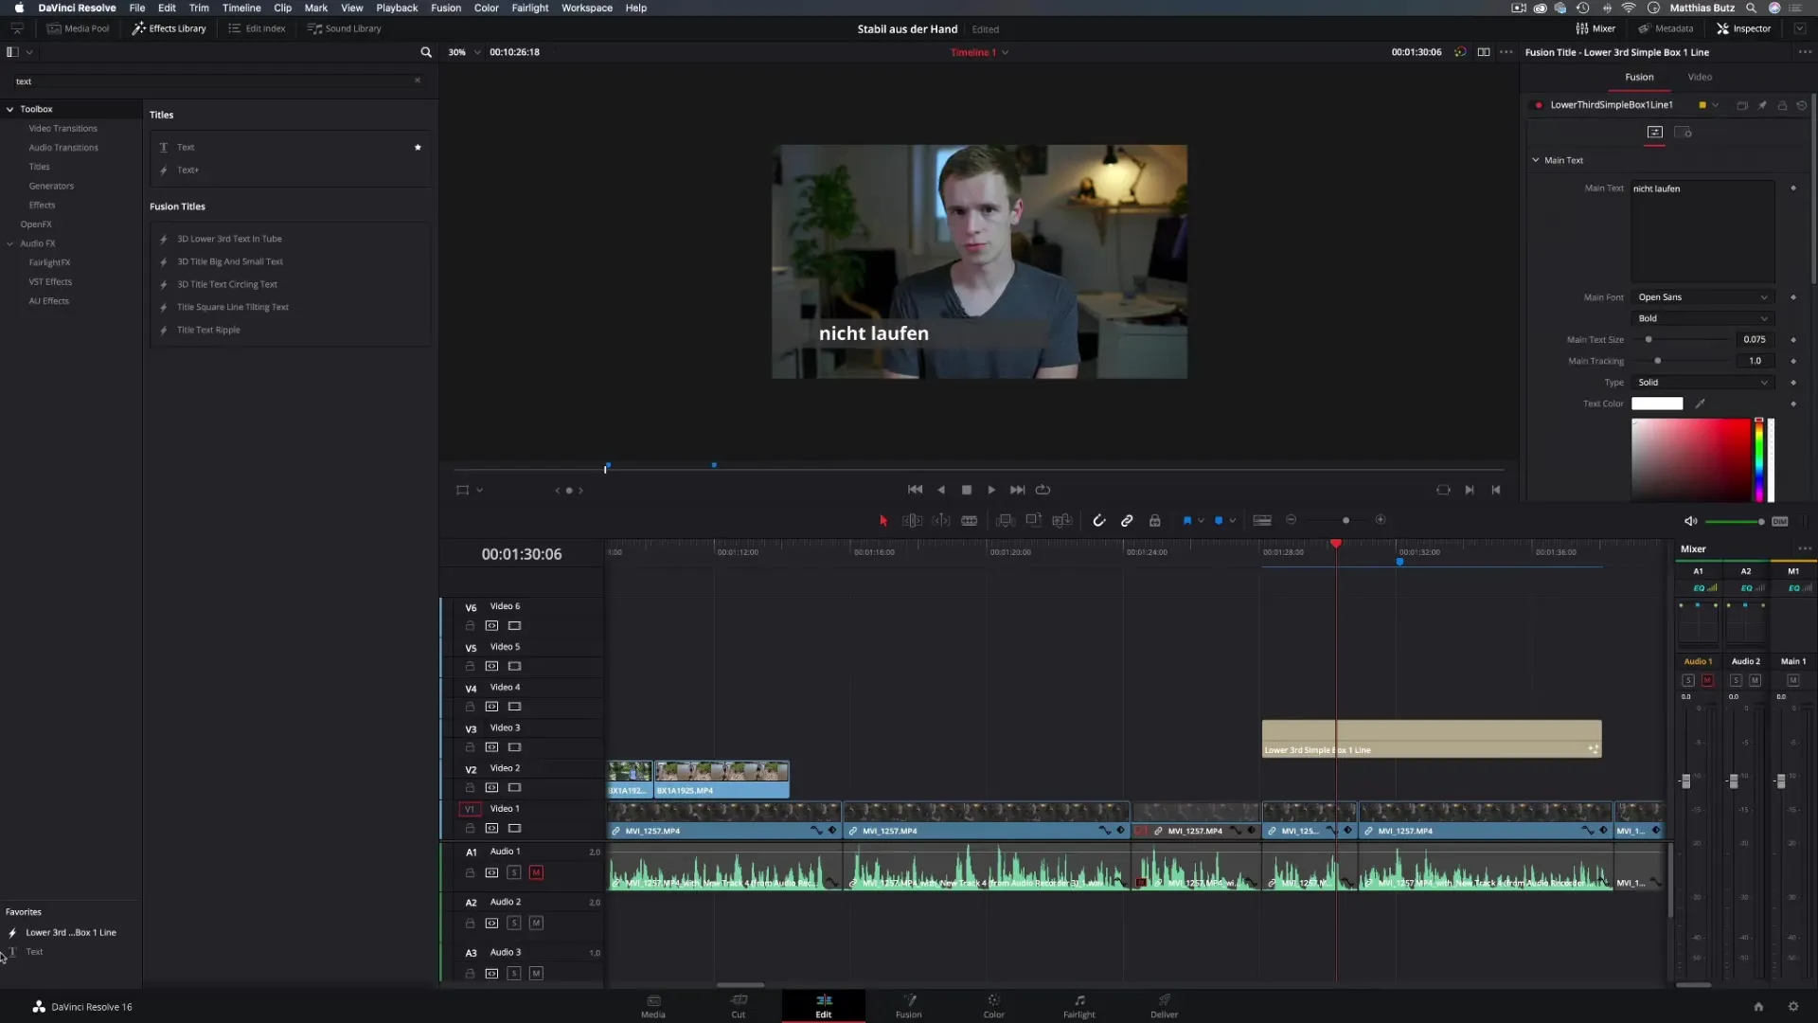Search the Effects Library with magnifier

tap(426, 52)
